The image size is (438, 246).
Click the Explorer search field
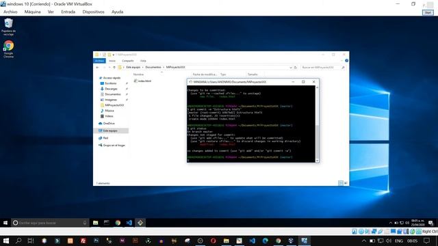[x=323, y=68]
